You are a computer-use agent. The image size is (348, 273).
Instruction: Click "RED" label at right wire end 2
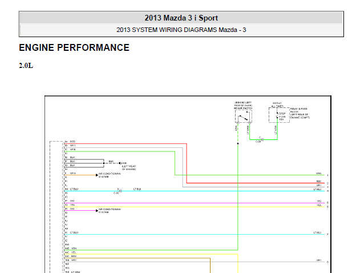point(319,182)
